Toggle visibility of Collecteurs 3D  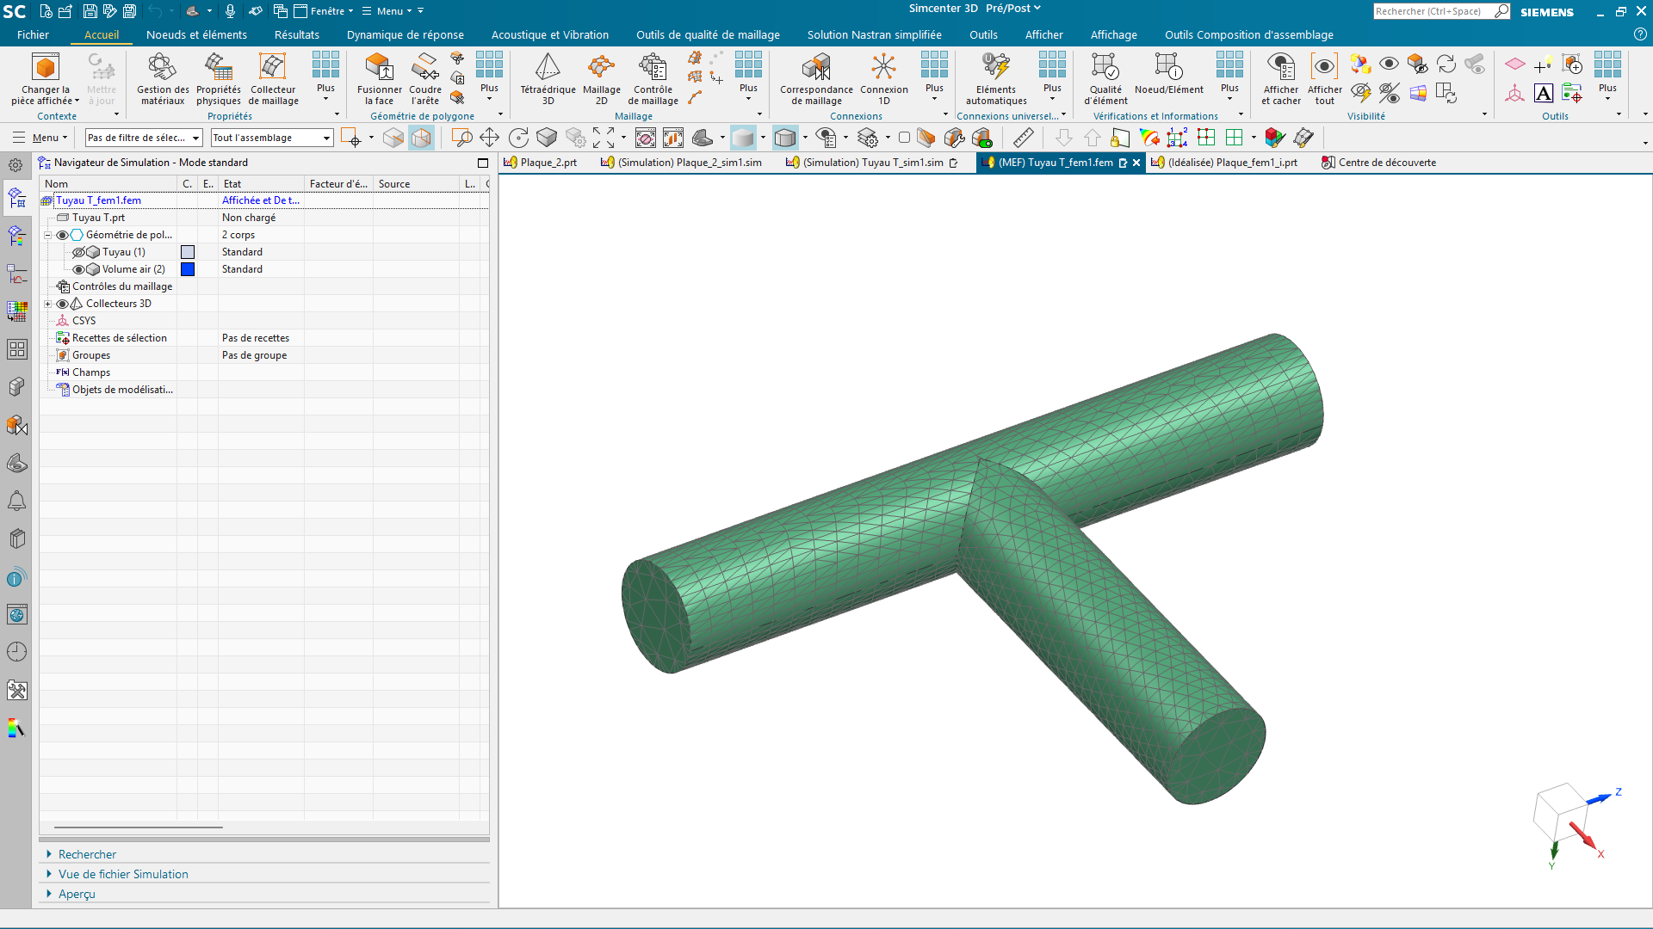point(62,304)
